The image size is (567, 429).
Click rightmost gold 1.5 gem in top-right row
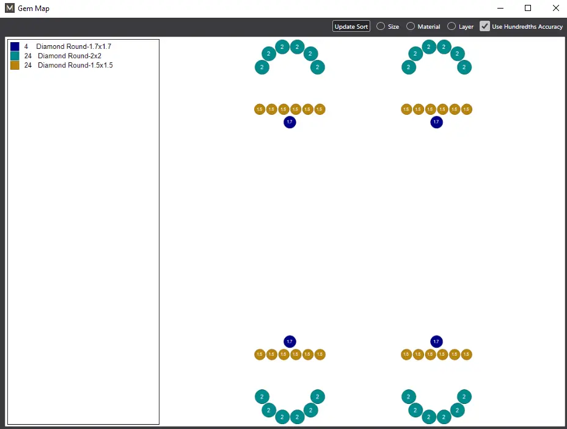[466, 109]
